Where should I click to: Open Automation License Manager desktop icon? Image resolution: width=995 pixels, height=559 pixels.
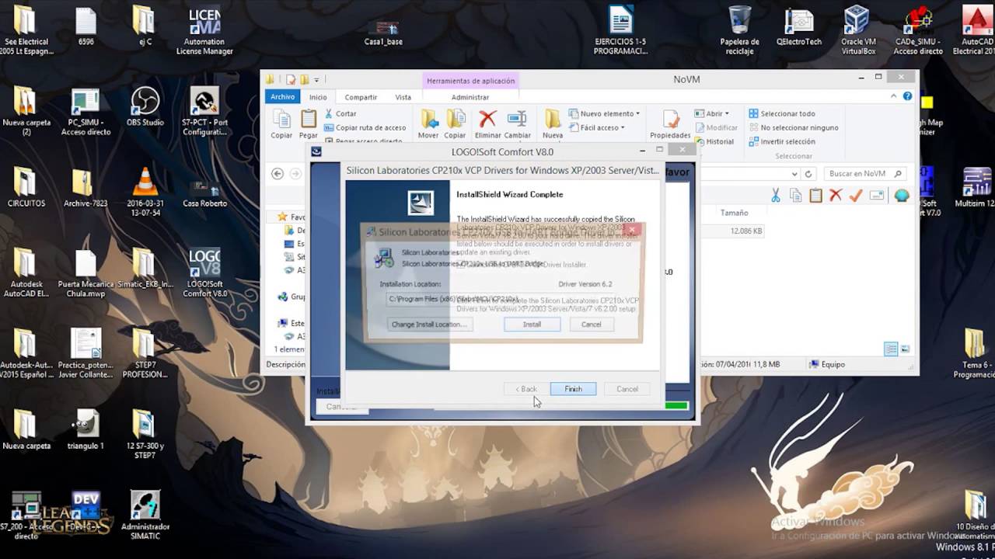(204, 31)
